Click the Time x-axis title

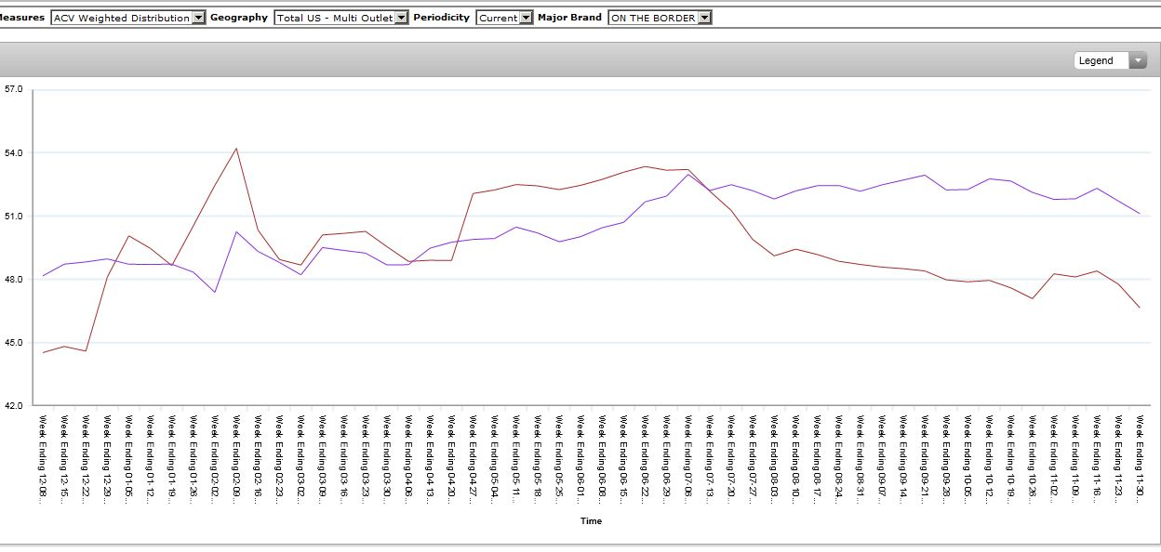pyautogui.click(x=591, y=521)
